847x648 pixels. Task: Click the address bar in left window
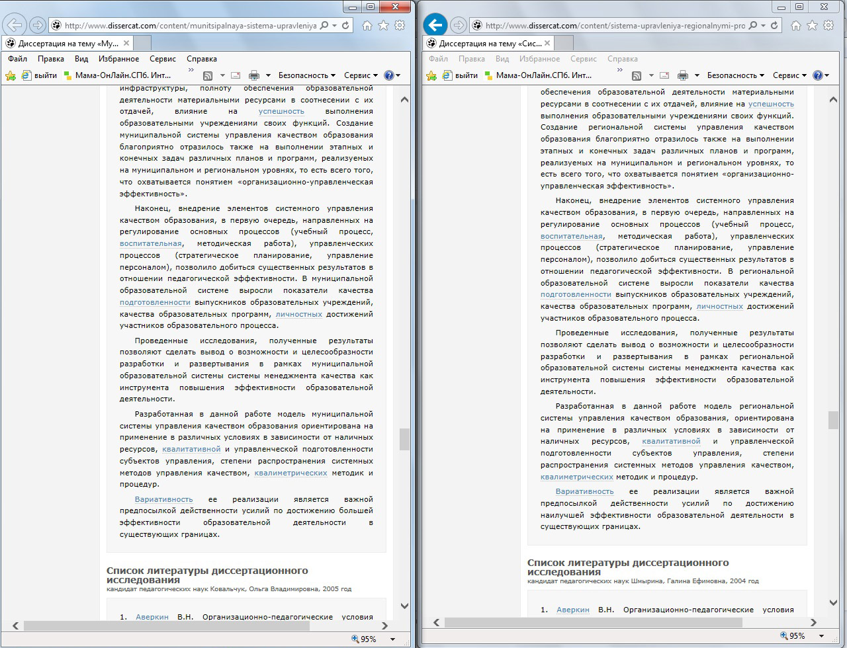tap(191, 26)
